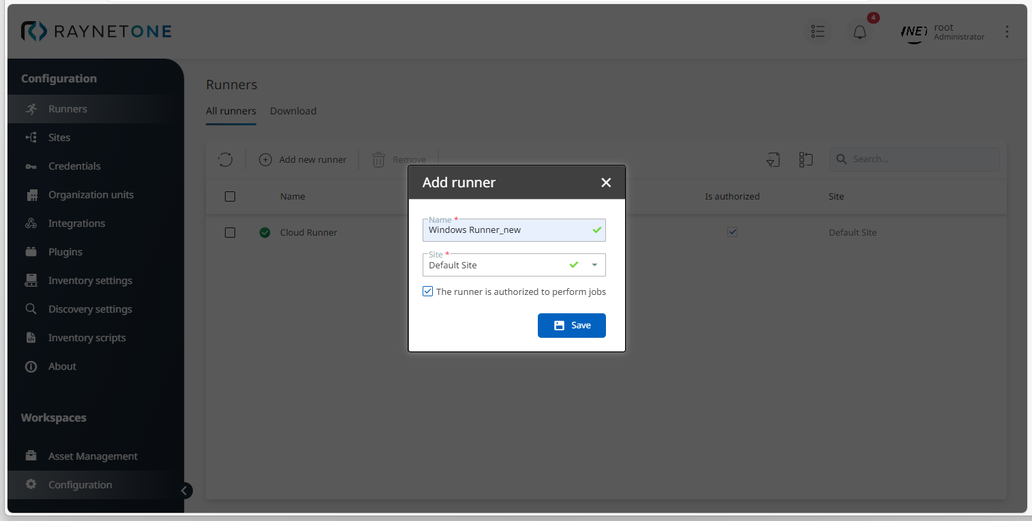Click the Remove trash icon

[378, 160]
